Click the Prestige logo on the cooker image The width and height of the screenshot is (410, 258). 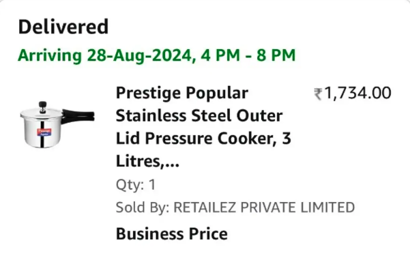click(44, 132)
